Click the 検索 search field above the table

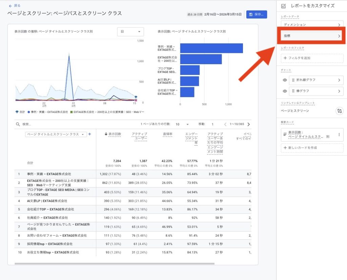click(x=68, y=125)
